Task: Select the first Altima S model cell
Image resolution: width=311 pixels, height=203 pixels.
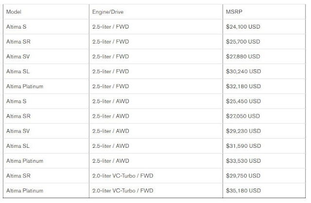Action: pyautogui.click(x=46, y=27)
